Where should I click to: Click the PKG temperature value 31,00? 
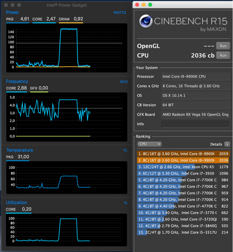tap(23, 157)
